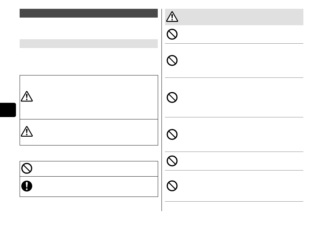
Task: Click the light gray warning banner in the right column
Action: click(x=234, y=17)
